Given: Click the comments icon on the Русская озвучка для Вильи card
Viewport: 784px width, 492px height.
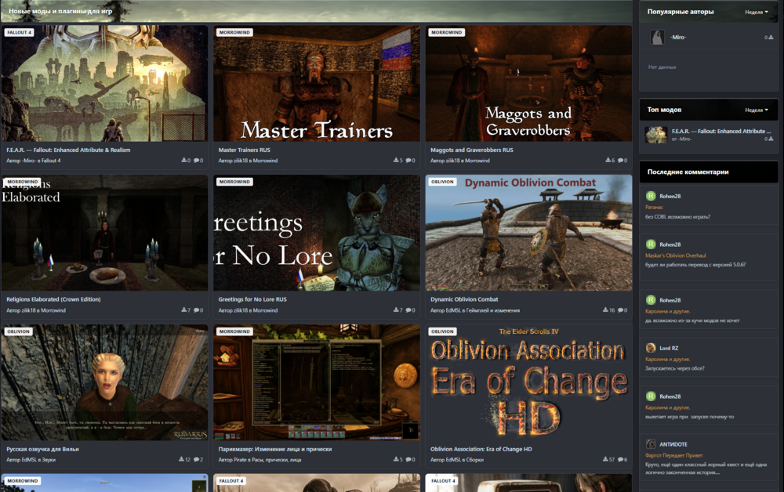Looking at the screenshot, I should click(196, 460).
